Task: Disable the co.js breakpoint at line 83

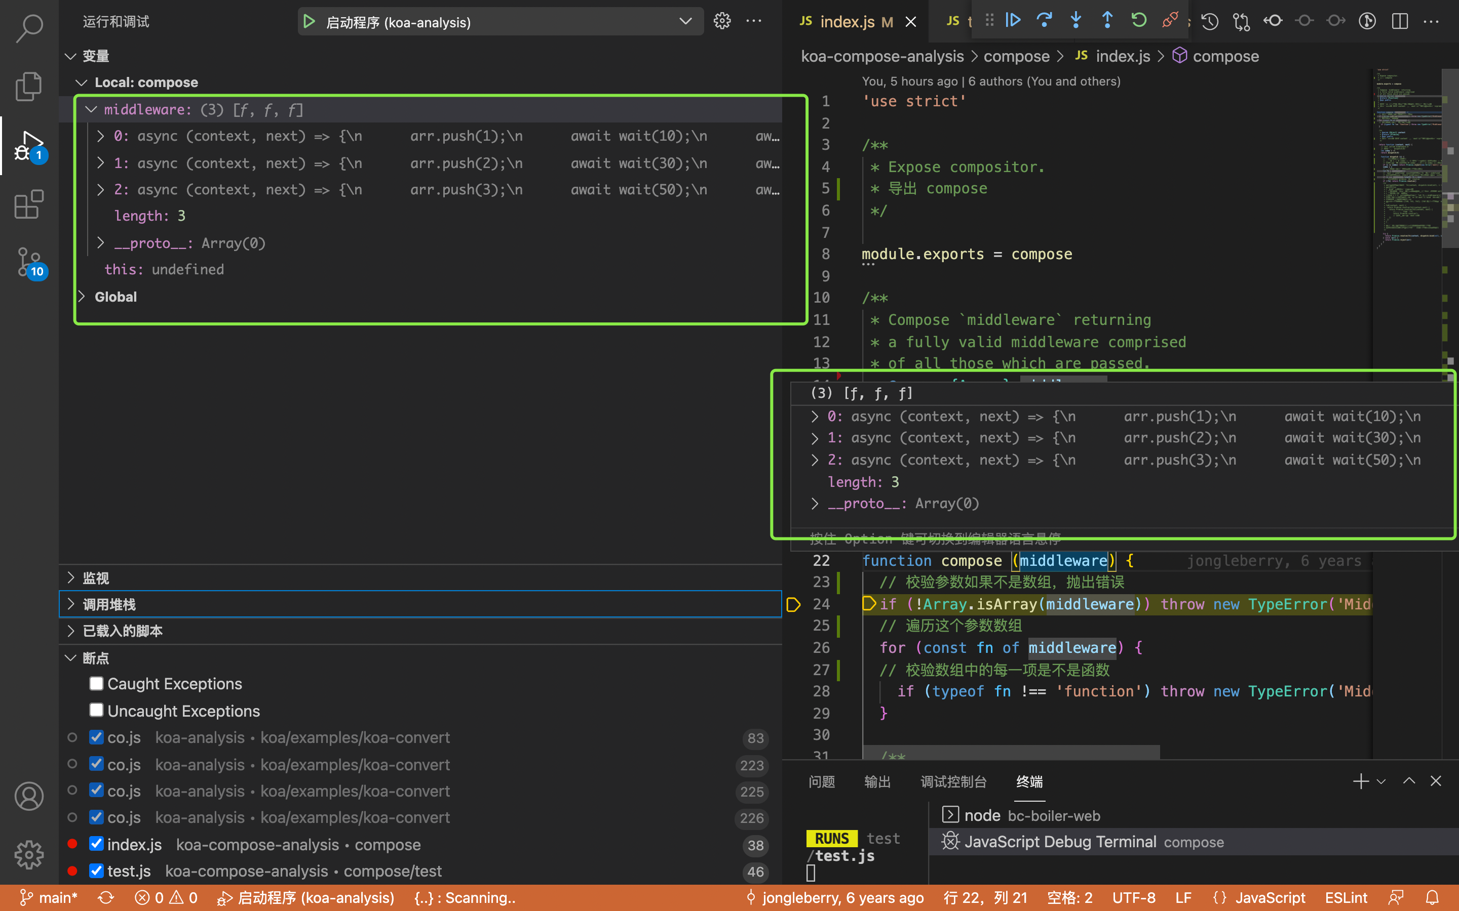Action: coord(96,737)
